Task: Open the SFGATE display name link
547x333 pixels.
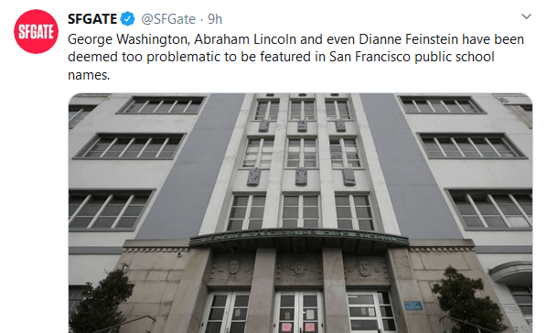Action: click(x=92, y=19)
